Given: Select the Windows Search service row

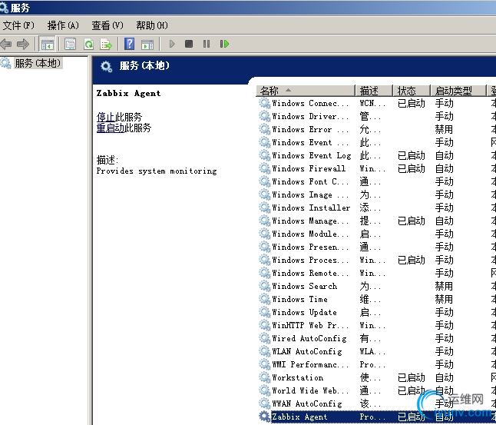Looking at the screenshot, I should tap(376, 286).
